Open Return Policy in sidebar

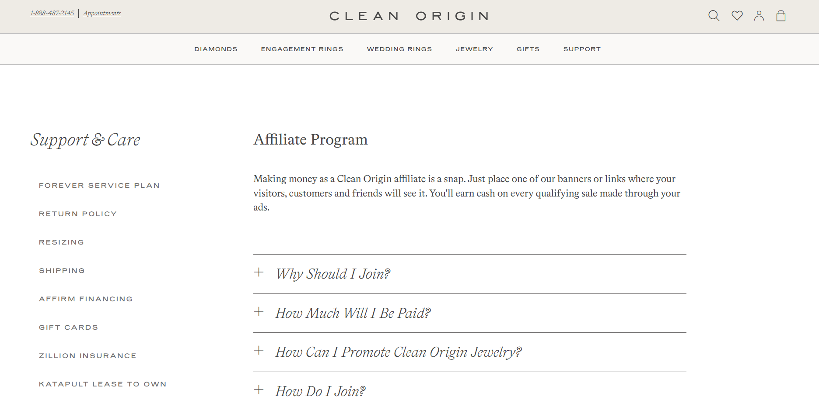tap(78, 214)
